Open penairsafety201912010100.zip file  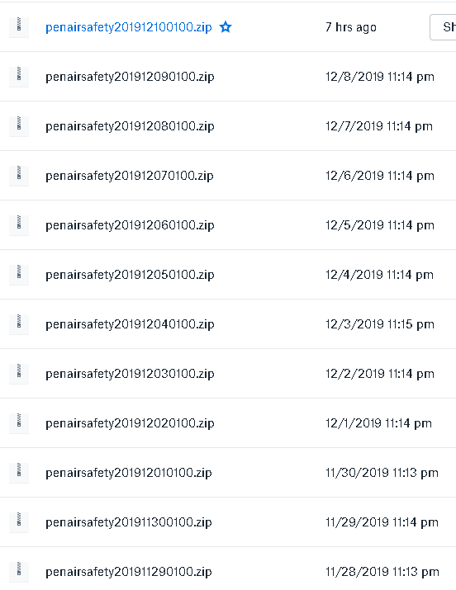click(x=129, y=473)
